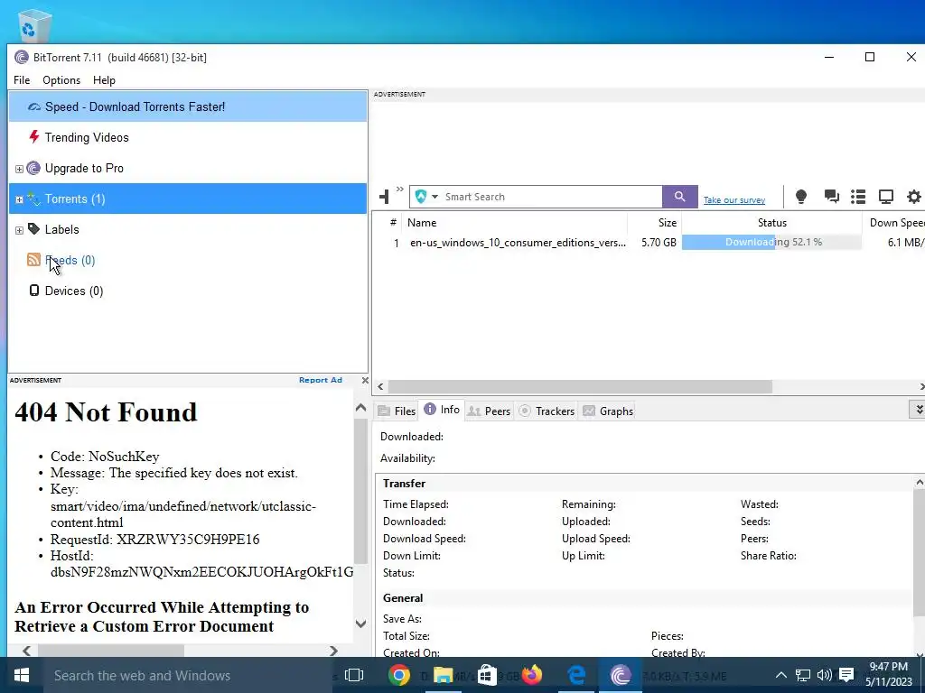Click the Take our survey link
The image size is (925, 693).
pos(733,199)
